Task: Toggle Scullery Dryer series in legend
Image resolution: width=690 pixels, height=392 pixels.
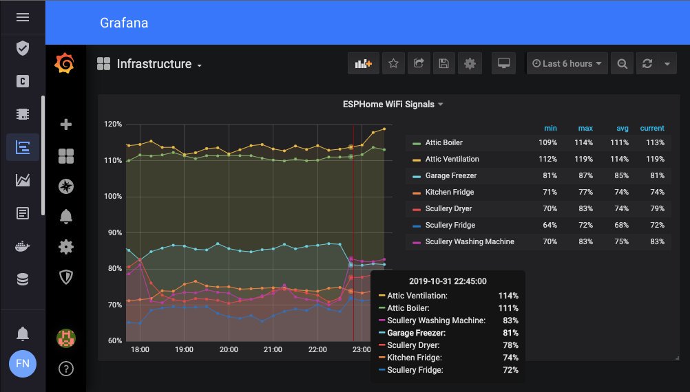Action: click(448, 209)
